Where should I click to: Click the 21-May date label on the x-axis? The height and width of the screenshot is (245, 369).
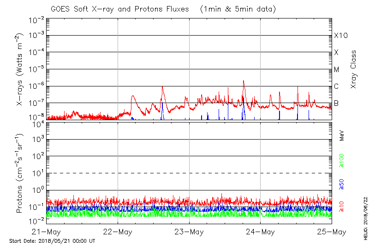pos(47,232)
